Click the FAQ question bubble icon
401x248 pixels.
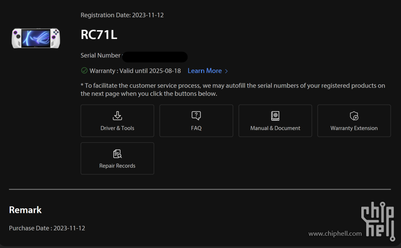pos(196,115)
